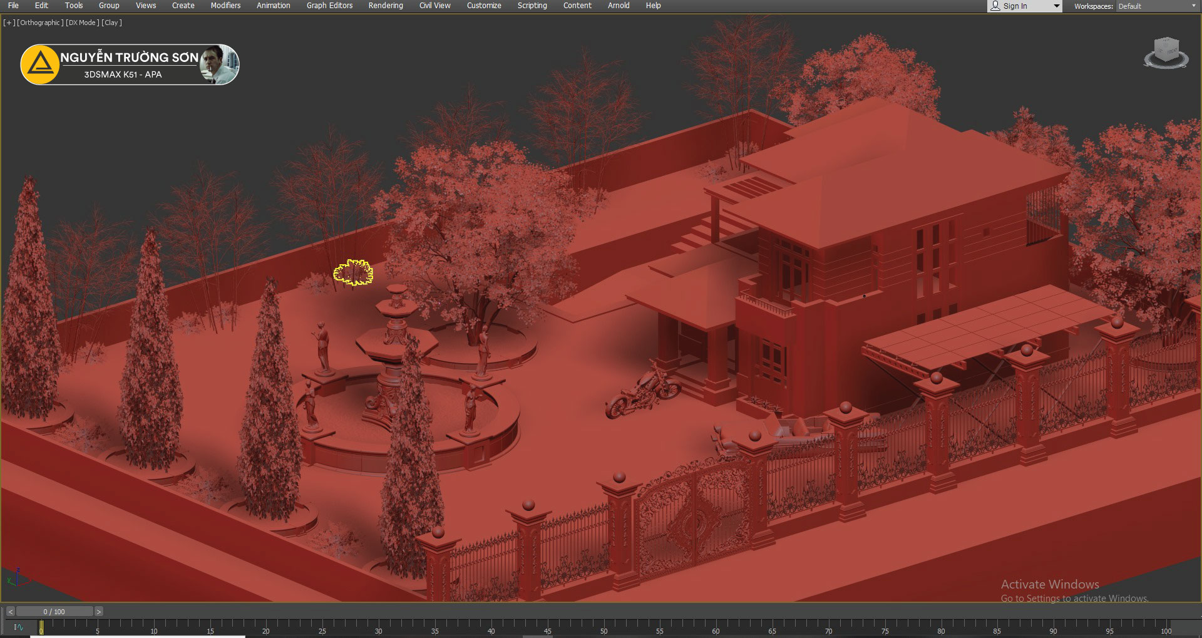Click the previous frame arrow
Viewport: 1202px width, 638px height.
pos(10,612)
